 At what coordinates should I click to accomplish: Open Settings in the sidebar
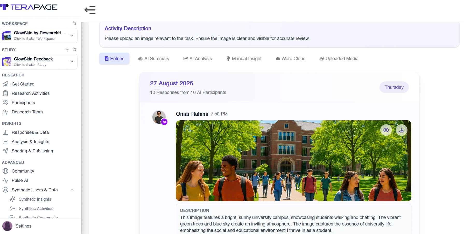[x=23, y=226]
